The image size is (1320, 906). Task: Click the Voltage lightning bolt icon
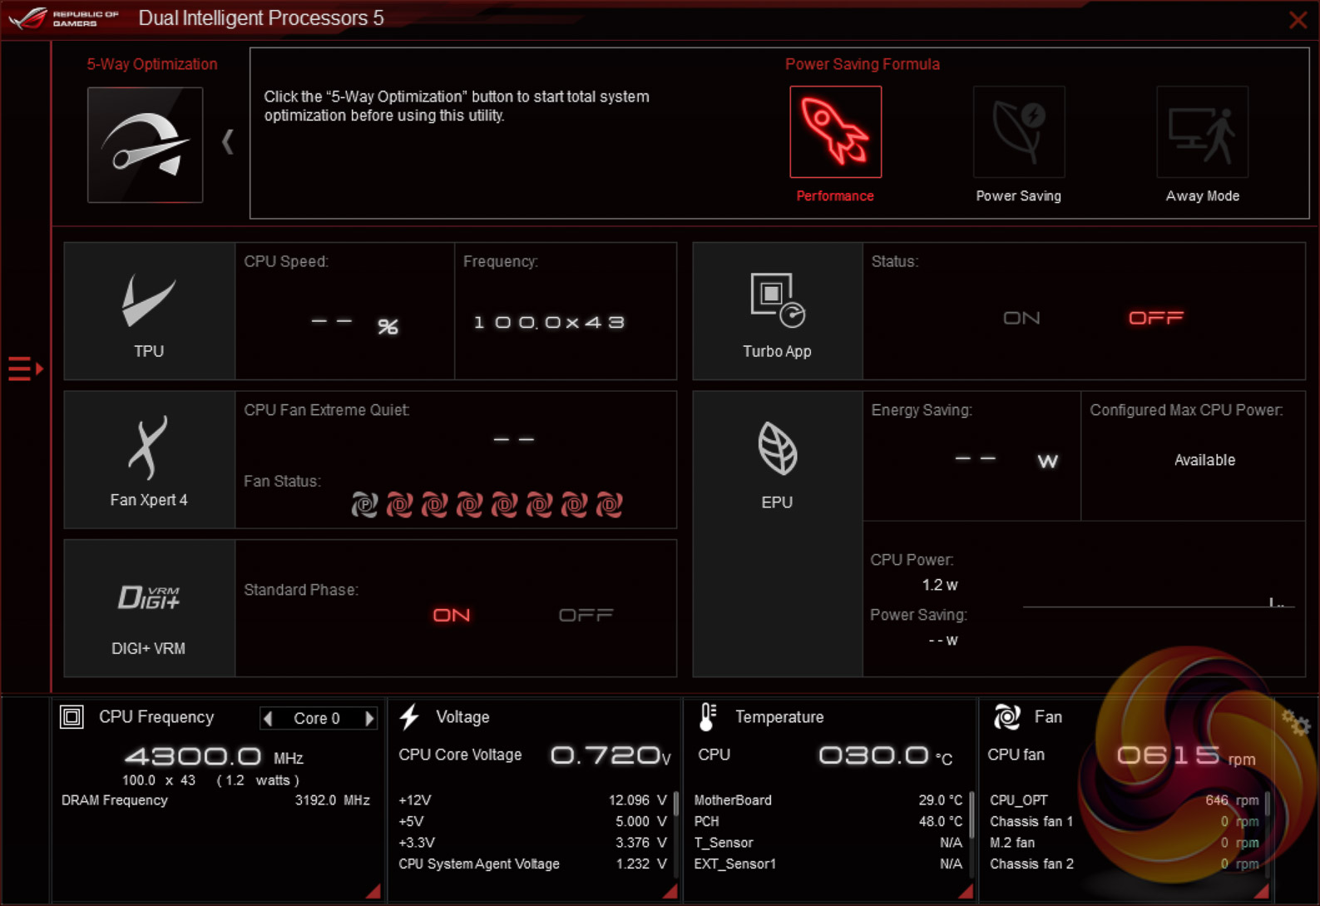(409, 717)
